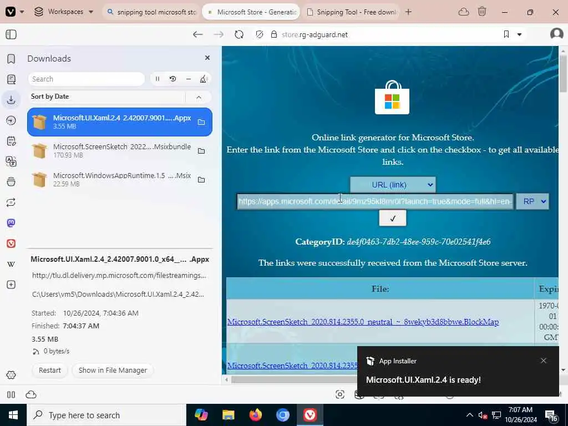
Task: Clear finished downloads with broom
Action: click(x=204, y=79)
